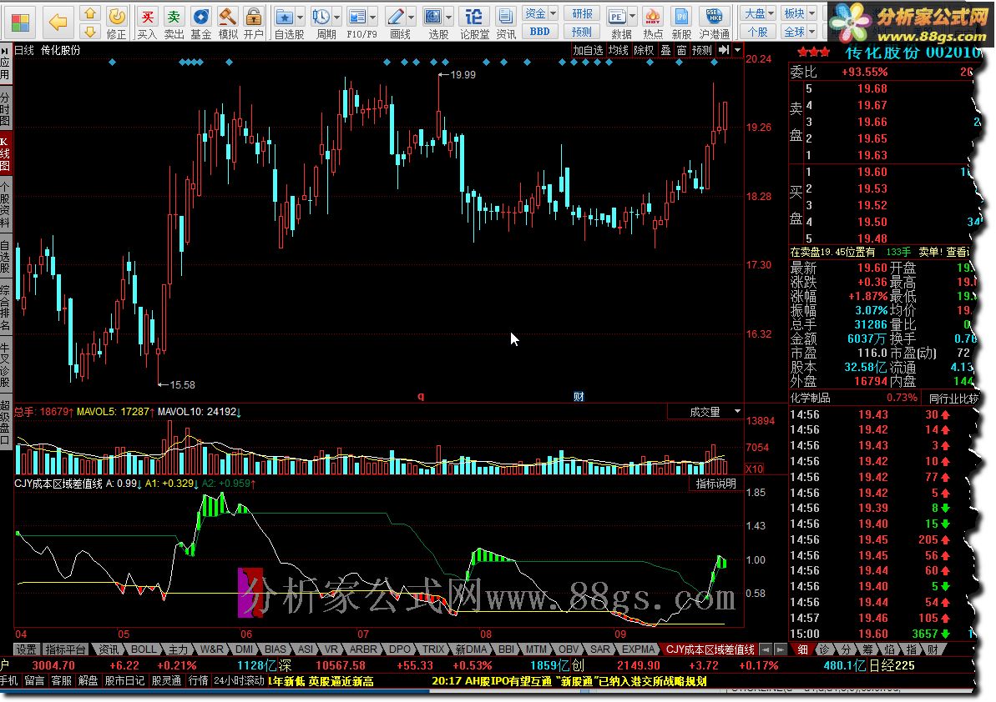Open the 研报 research report button
Viewport: 996px width, 702px height.
(x=582, y=13)
